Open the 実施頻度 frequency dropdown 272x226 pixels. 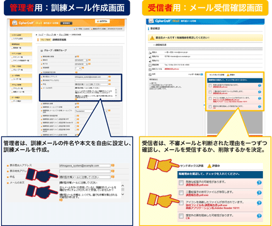pos(78,68)
